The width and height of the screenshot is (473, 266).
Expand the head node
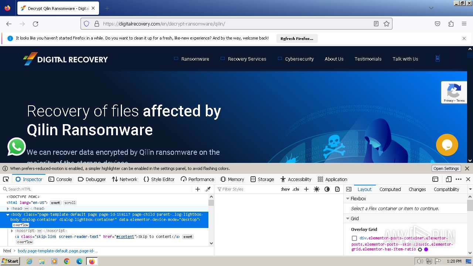[x=8, y=209]
